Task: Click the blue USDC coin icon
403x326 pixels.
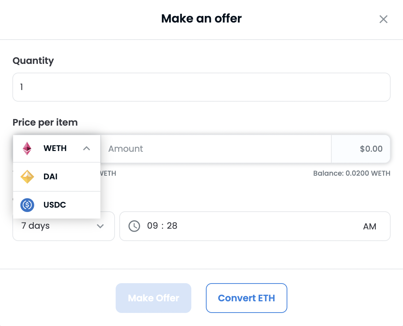Action: (x=27, y=205)
